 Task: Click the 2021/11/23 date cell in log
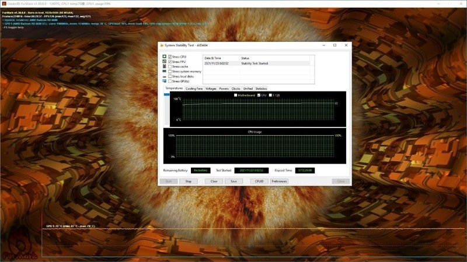217,63
